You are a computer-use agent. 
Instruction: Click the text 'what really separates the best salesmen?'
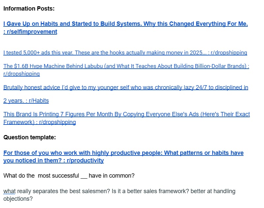[x=57, y=191]
